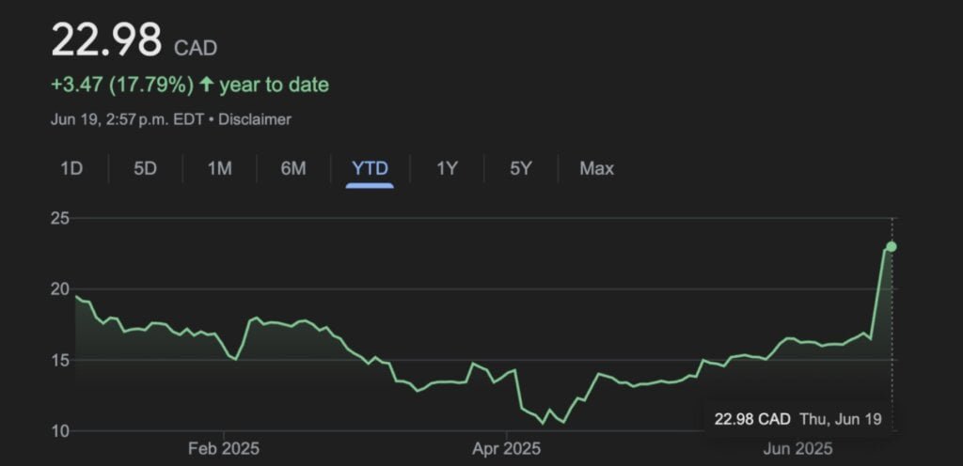Viewport: 963px width, 466px height.
Task: Click the +3.47 (17.79%) change text
Action: tap(122, 85)
